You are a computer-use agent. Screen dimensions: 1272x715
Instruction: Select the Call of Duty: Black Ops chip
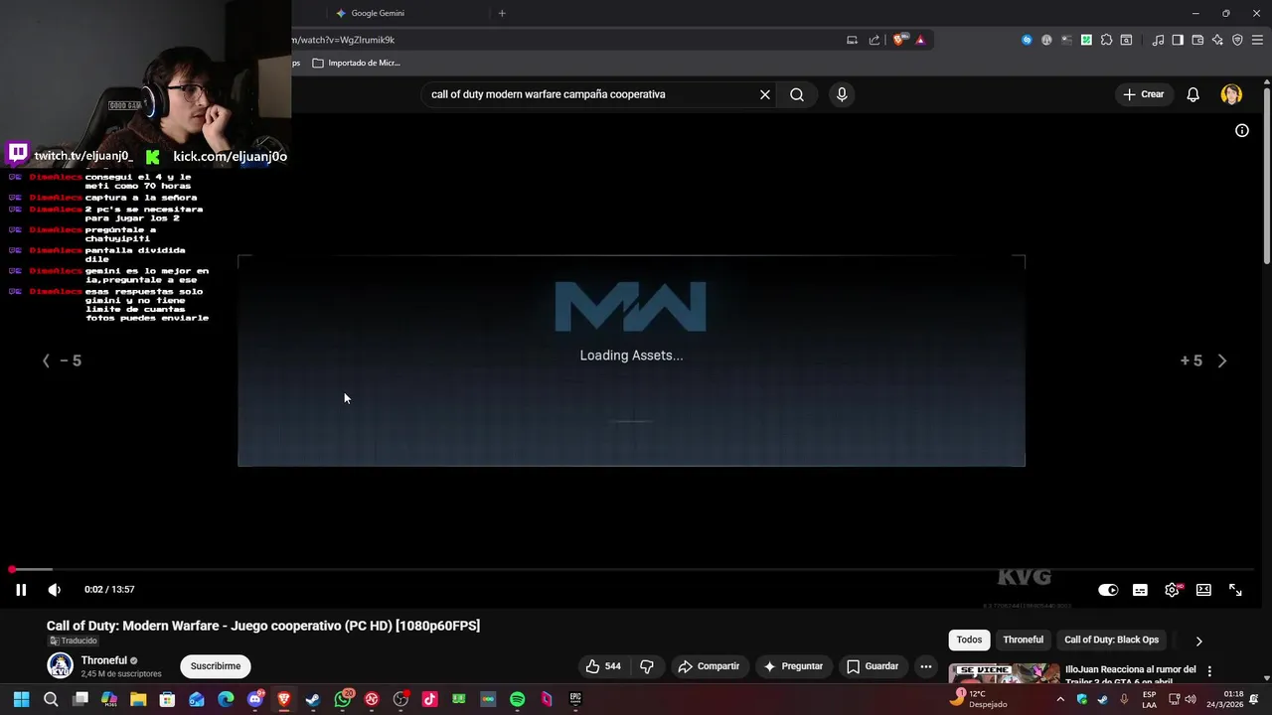coord(1111,640)
